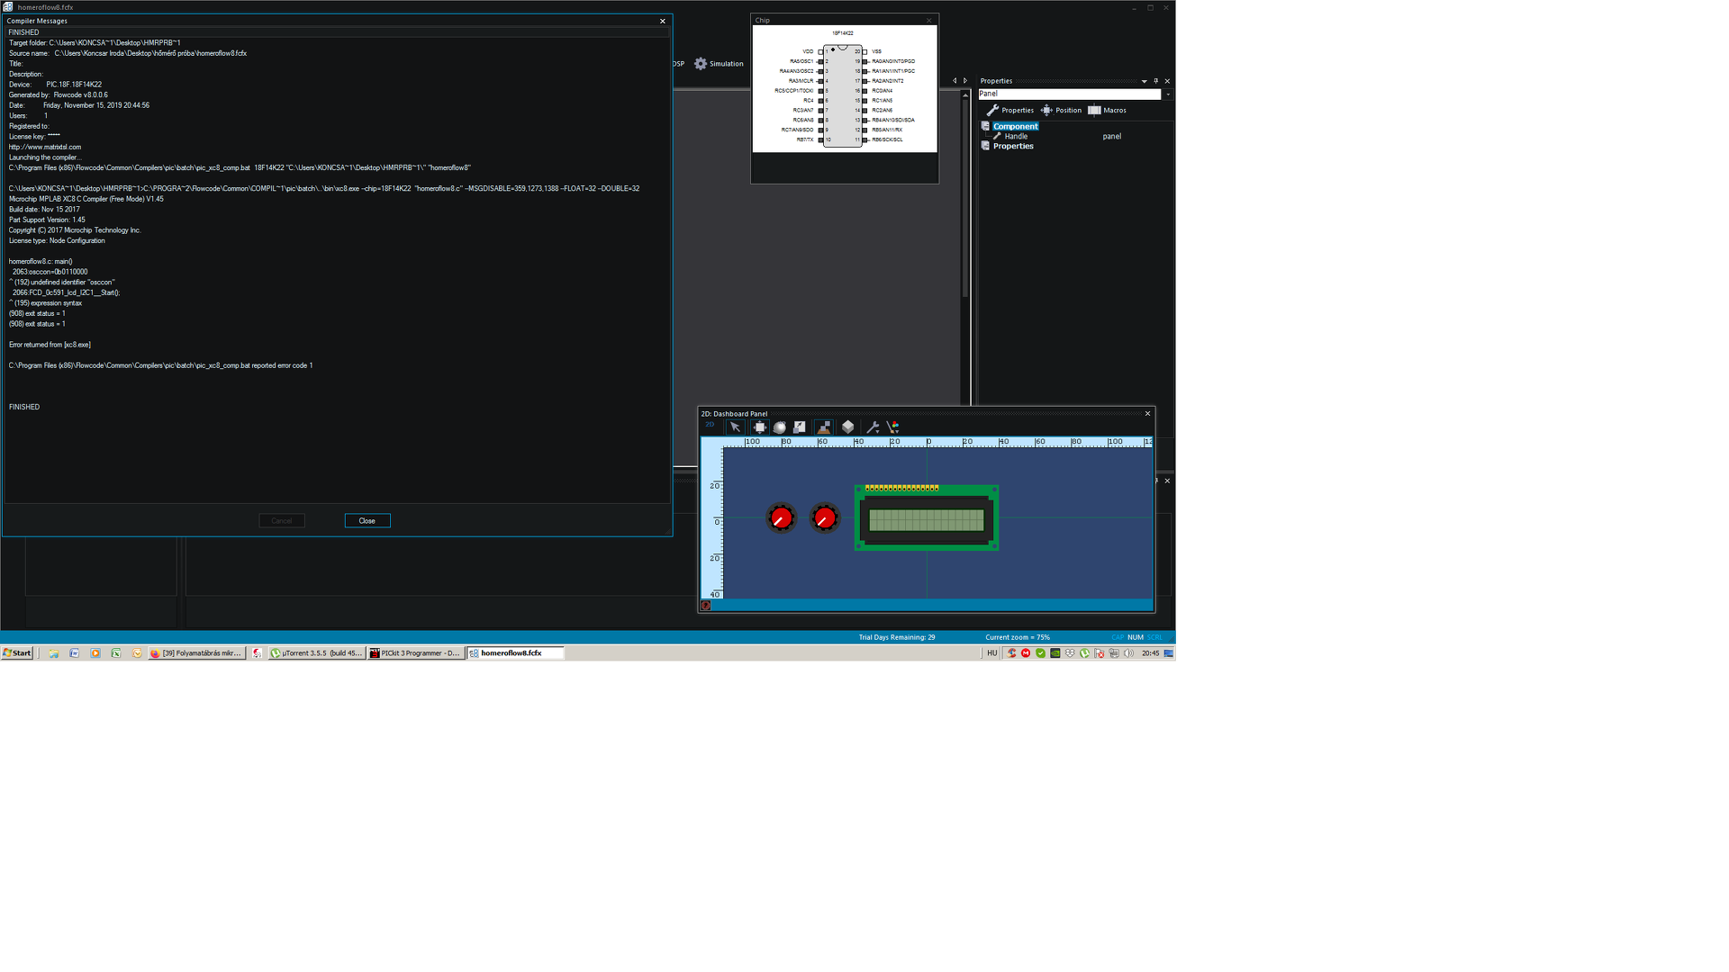Launch the media player quick launch icon

click(x=95, y=653)
